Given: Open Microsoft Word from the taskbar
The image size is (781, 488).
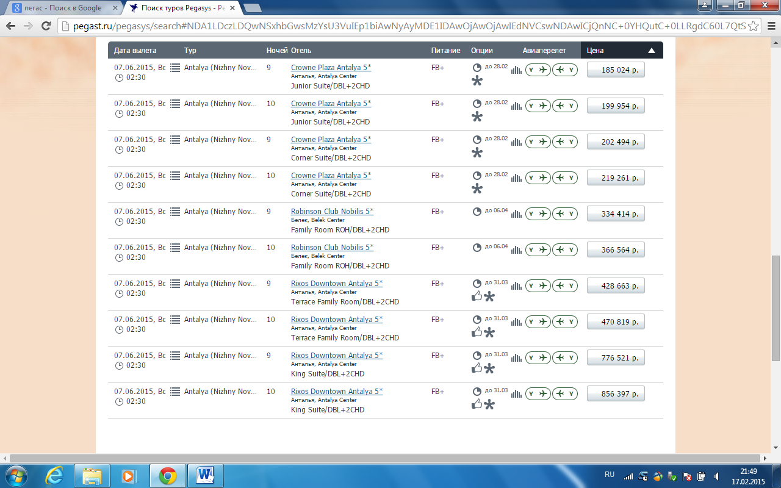Looking at the screenshot, I should point(205,476).
